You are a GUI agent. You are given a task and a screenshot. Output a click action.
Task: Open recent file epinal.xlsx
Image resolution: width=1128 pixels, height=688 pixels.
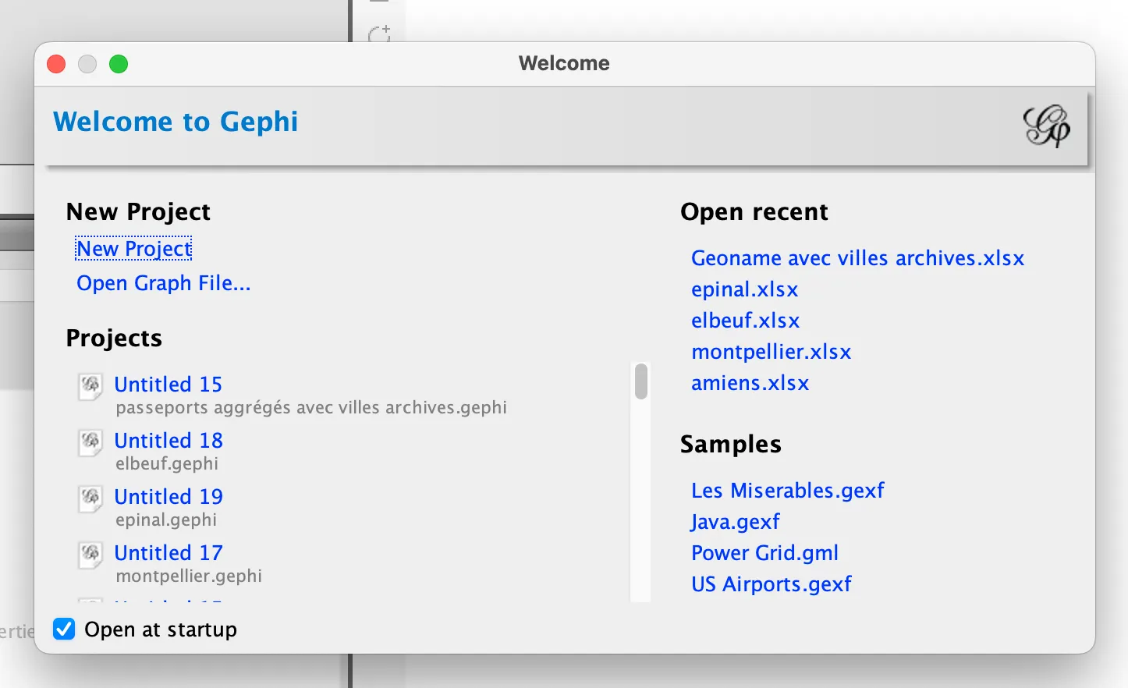[x=744, y=289]
